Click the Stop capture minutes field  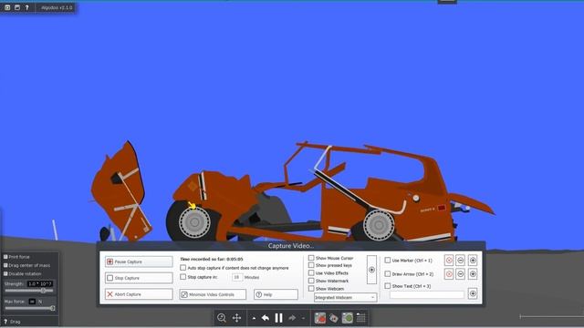pos(237,277)
